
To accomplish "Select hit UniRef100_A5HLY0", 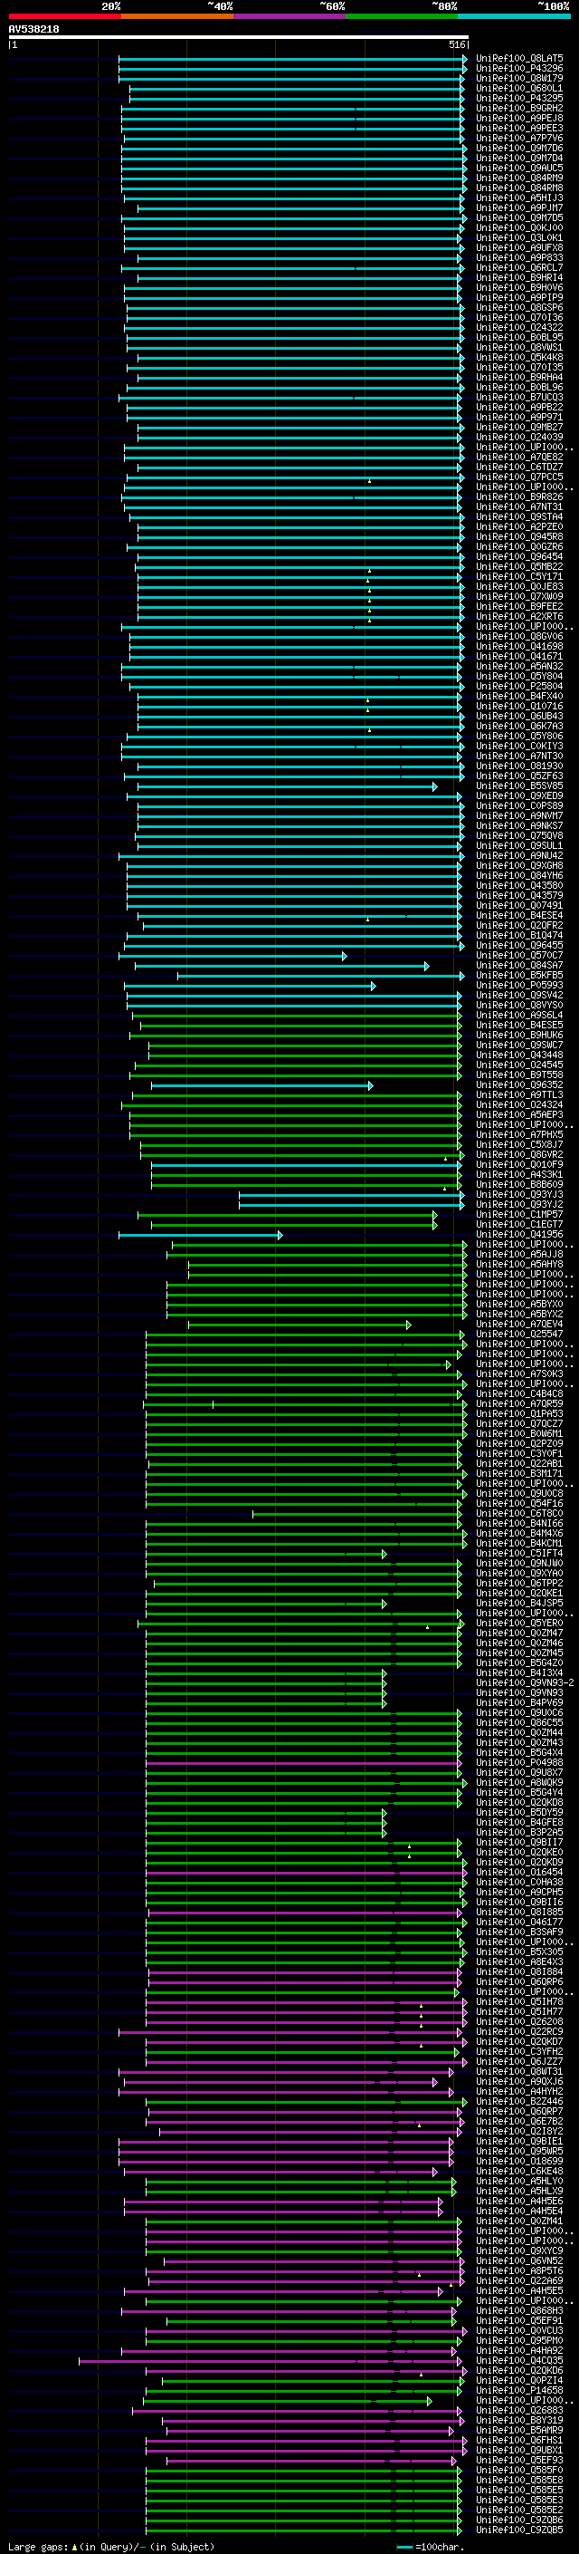I will pyautogui.click(x=519, y=2182).
